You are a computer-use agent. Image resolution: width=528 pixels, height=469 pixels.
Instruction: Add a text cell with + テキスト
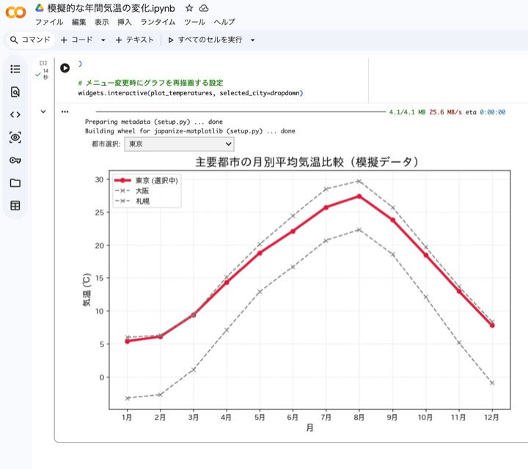pos(134,40)
